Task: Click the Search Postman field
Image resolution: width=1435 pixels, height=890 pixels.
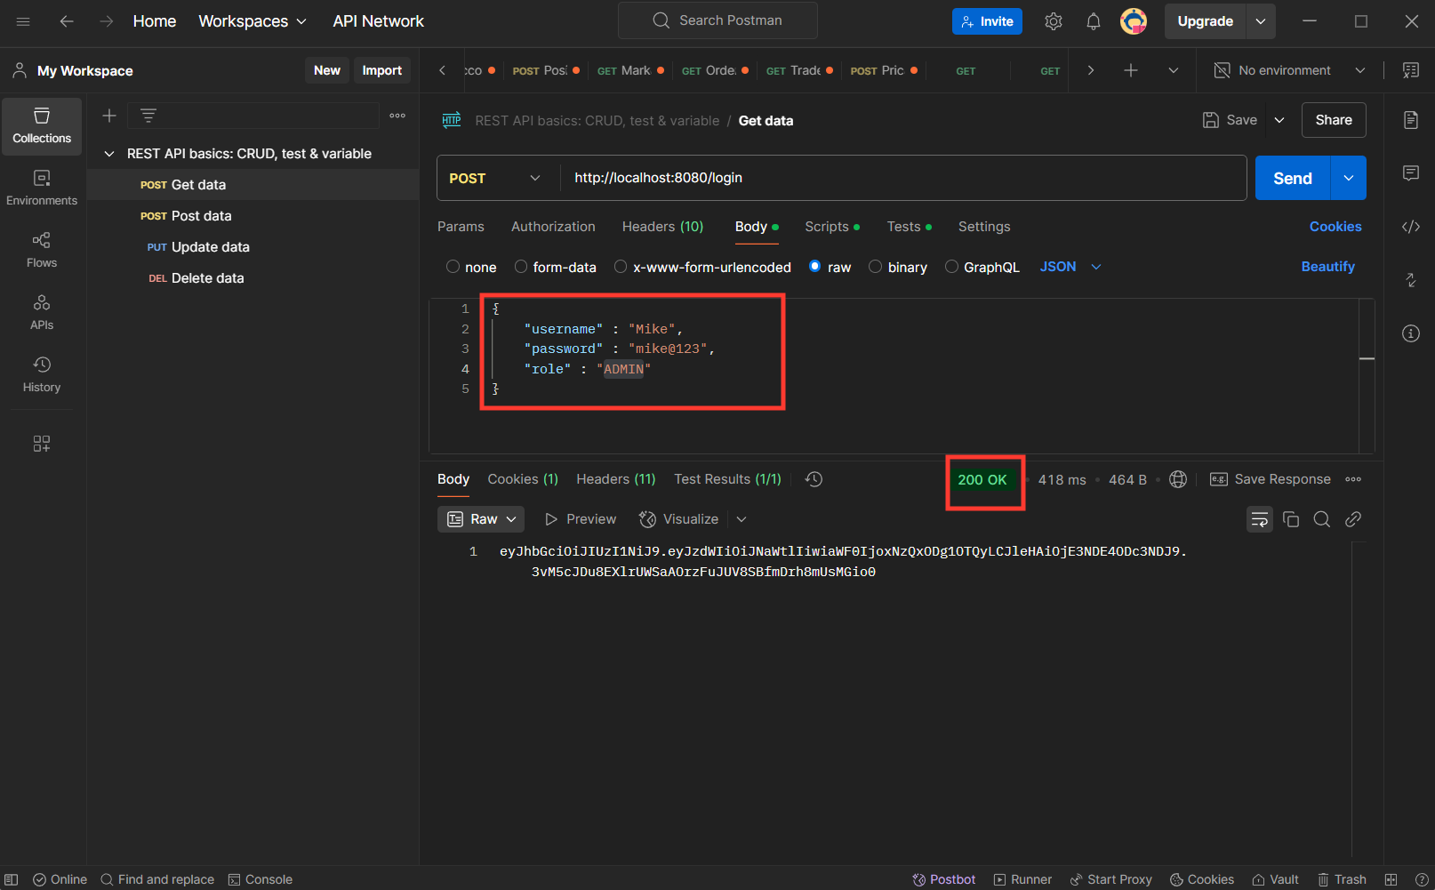Action: pyautogui.click(x=717, y=20)
